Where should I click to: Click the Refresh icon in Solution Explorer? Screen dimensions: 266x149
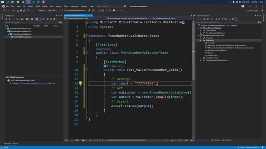[x=219, y=19]
